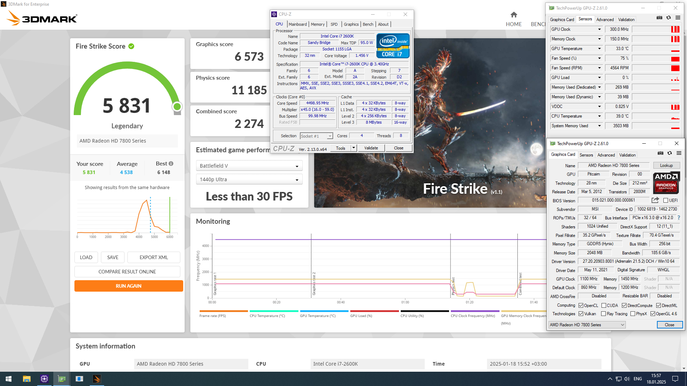687x386 pixels.
Task: Switch to GPU-Z via taskbar icon
Action: point(62,379)
